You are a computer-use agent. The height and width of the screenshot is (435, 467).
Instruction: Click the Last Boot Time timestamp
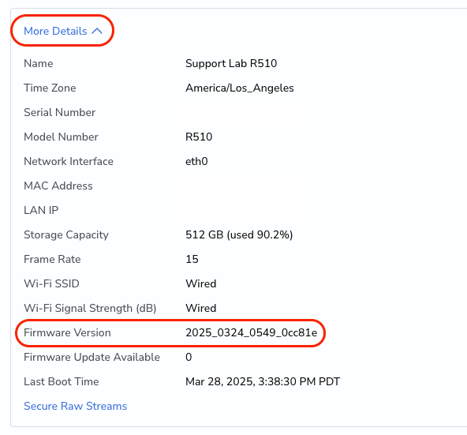pos(263,381)
